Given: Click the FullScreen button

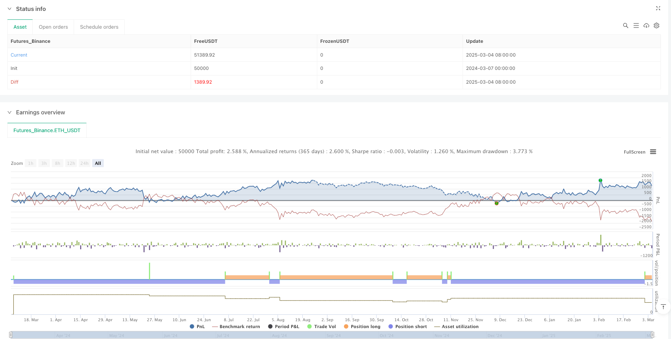Looking at the screenshot, I should pos(634,152).
